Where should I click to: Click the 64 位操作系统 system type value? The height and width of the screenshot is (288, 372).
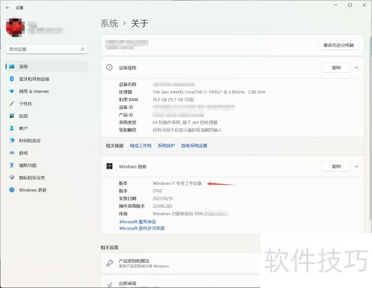click(185, 122)
